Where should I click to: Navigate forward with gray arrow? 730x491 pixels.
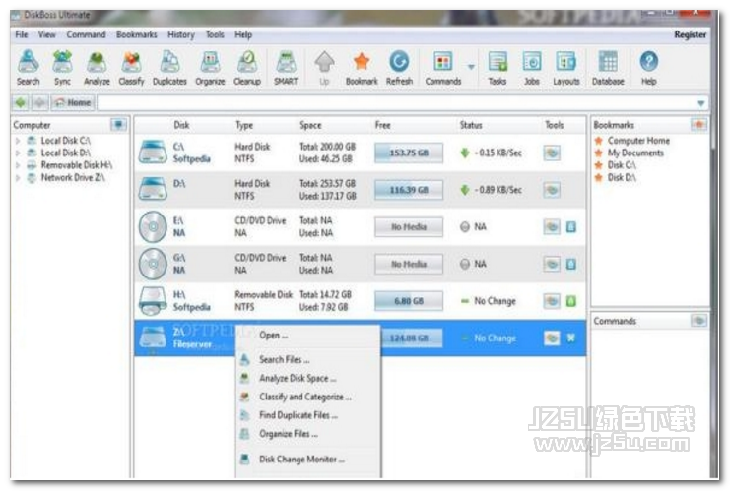(39, 102)
